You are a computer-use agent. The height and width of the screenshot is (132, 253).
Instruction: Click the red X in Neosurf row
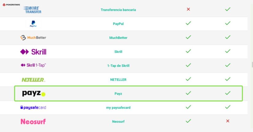[x=228, y=121]
